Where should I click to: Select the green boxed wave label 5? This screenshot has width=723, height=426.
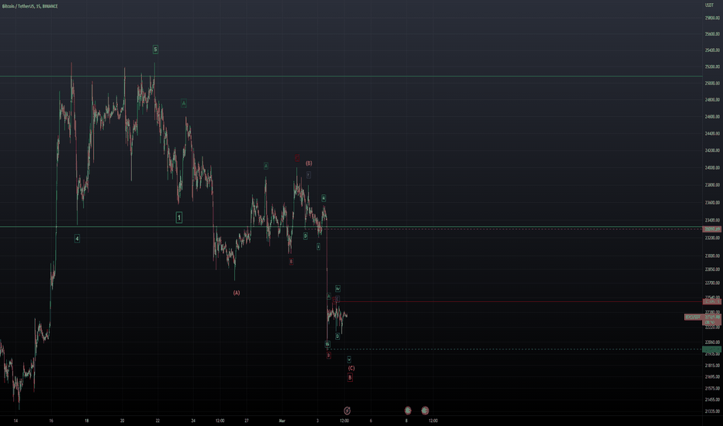[x=155, y=50]
